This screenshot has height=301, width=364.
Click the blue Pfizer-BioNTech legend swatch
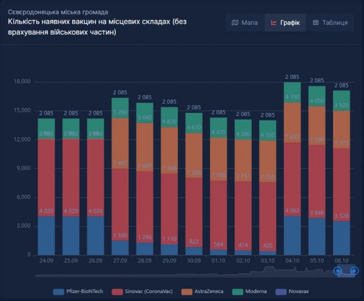(x=58, y=292)
